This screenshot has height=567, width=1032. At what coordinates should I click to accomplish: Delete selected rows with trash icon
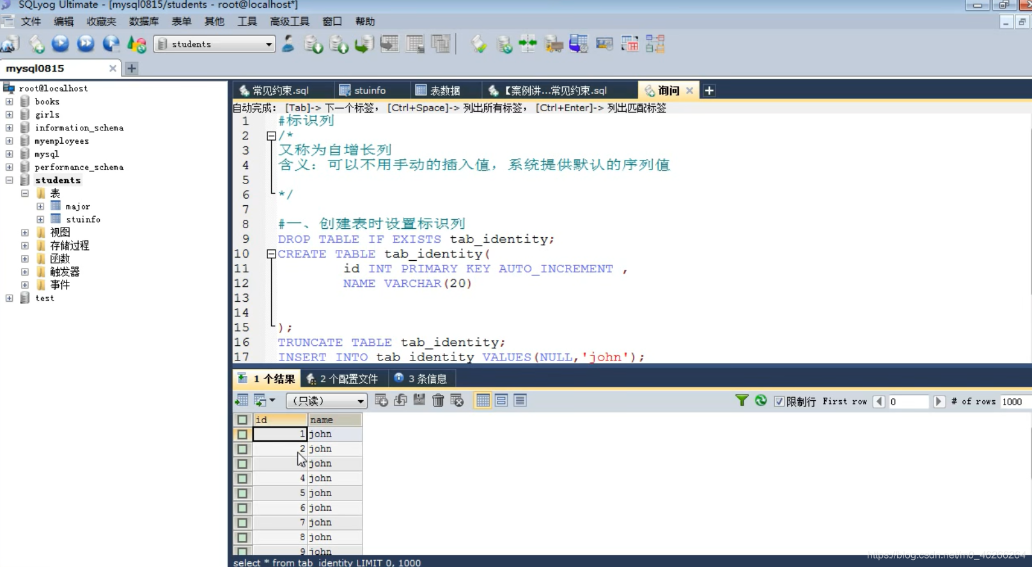coord(438,401)
